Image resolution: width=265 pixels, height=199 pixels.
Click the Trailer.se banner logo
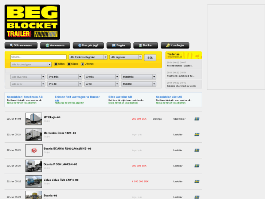click(x=184, y=55)
